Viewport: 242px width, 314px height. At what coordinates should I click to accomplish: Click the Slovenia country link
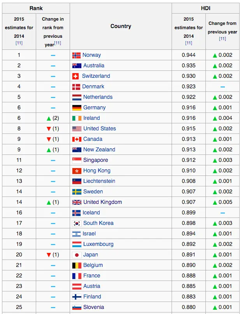[93, 307]
